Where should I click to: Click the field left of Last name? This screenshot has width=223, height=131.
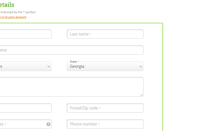(25, 34)
